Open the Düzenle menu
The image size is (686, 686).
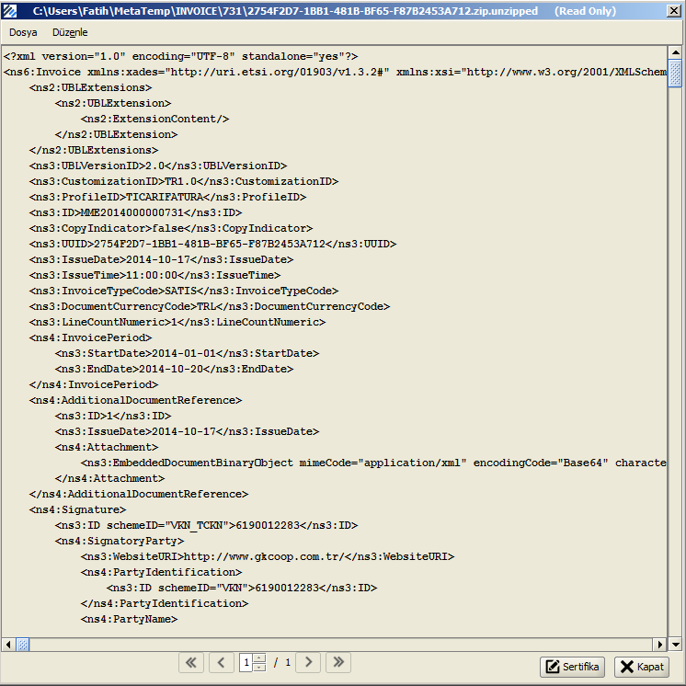[x=70, y=32]
